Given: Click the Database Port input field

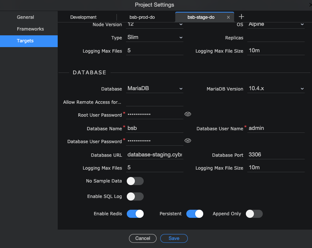Looking at the screenshot, I should point(276,155).
